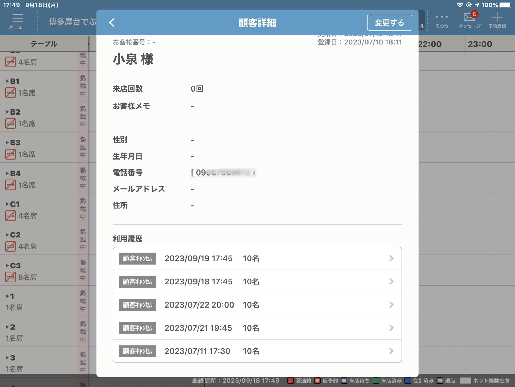Screen dimensions: 515x387
Task: Tap the 掲載中 status for table C3
Action: tap(83, 270)
